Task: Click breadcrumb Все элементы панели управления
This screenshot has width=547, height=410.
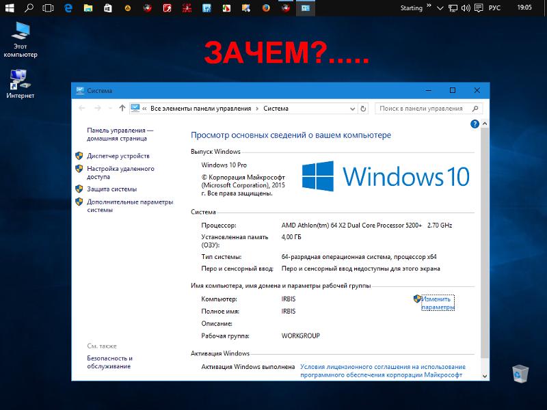Action: pos(200,109)
